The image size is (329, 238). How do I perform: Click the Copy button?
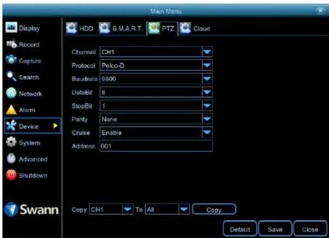tap(214, 209)
